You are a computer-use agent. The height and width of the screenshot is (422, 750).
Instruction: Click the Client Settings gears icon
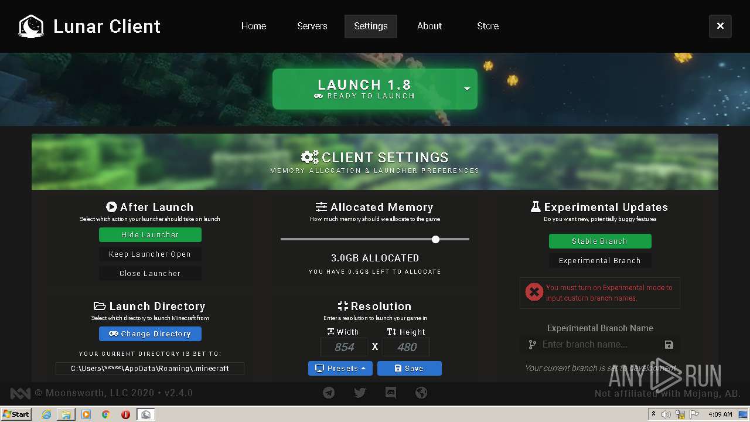pyautogui.click(x=309, y=157)
